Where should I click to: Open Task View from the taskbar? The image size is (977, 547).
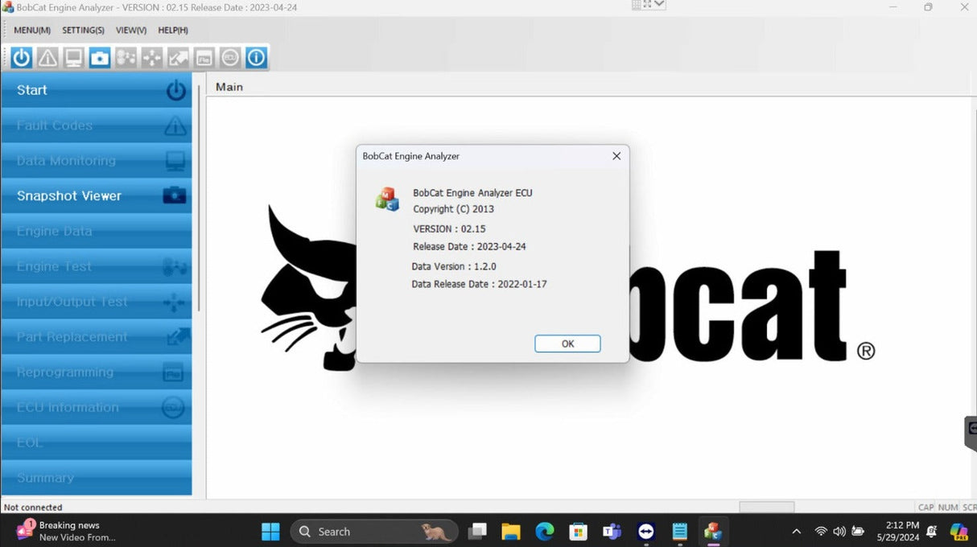coord(478,532)
